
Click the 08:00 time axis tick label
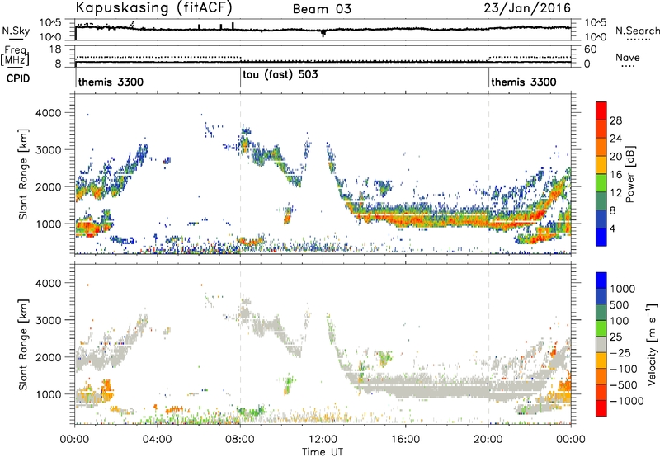pos(240,440)
